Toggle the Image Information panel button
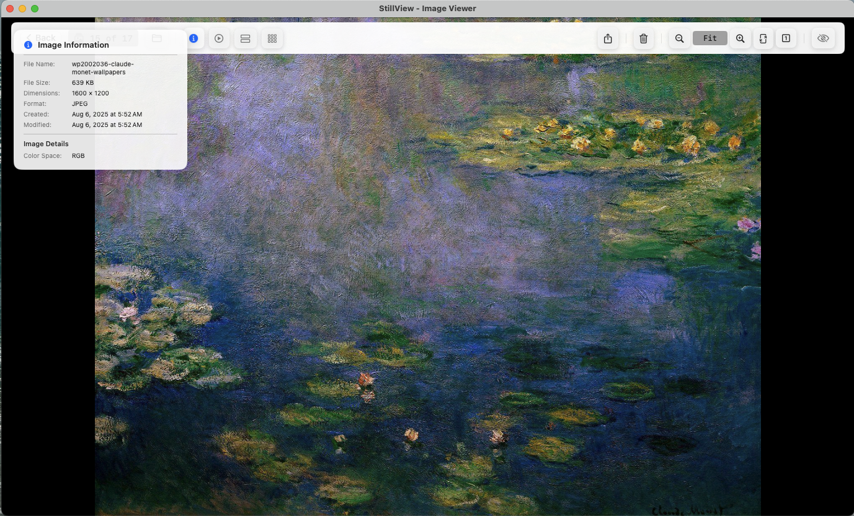 point(193,38)
